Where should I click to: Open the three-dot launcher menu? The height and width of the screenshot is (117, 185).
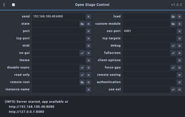(x=4, y=5)
